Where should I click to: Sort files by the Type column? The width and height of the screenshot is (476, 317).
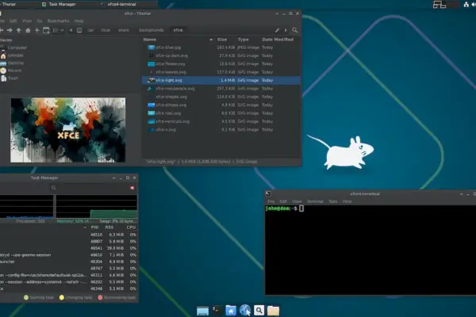pos(244,40)
